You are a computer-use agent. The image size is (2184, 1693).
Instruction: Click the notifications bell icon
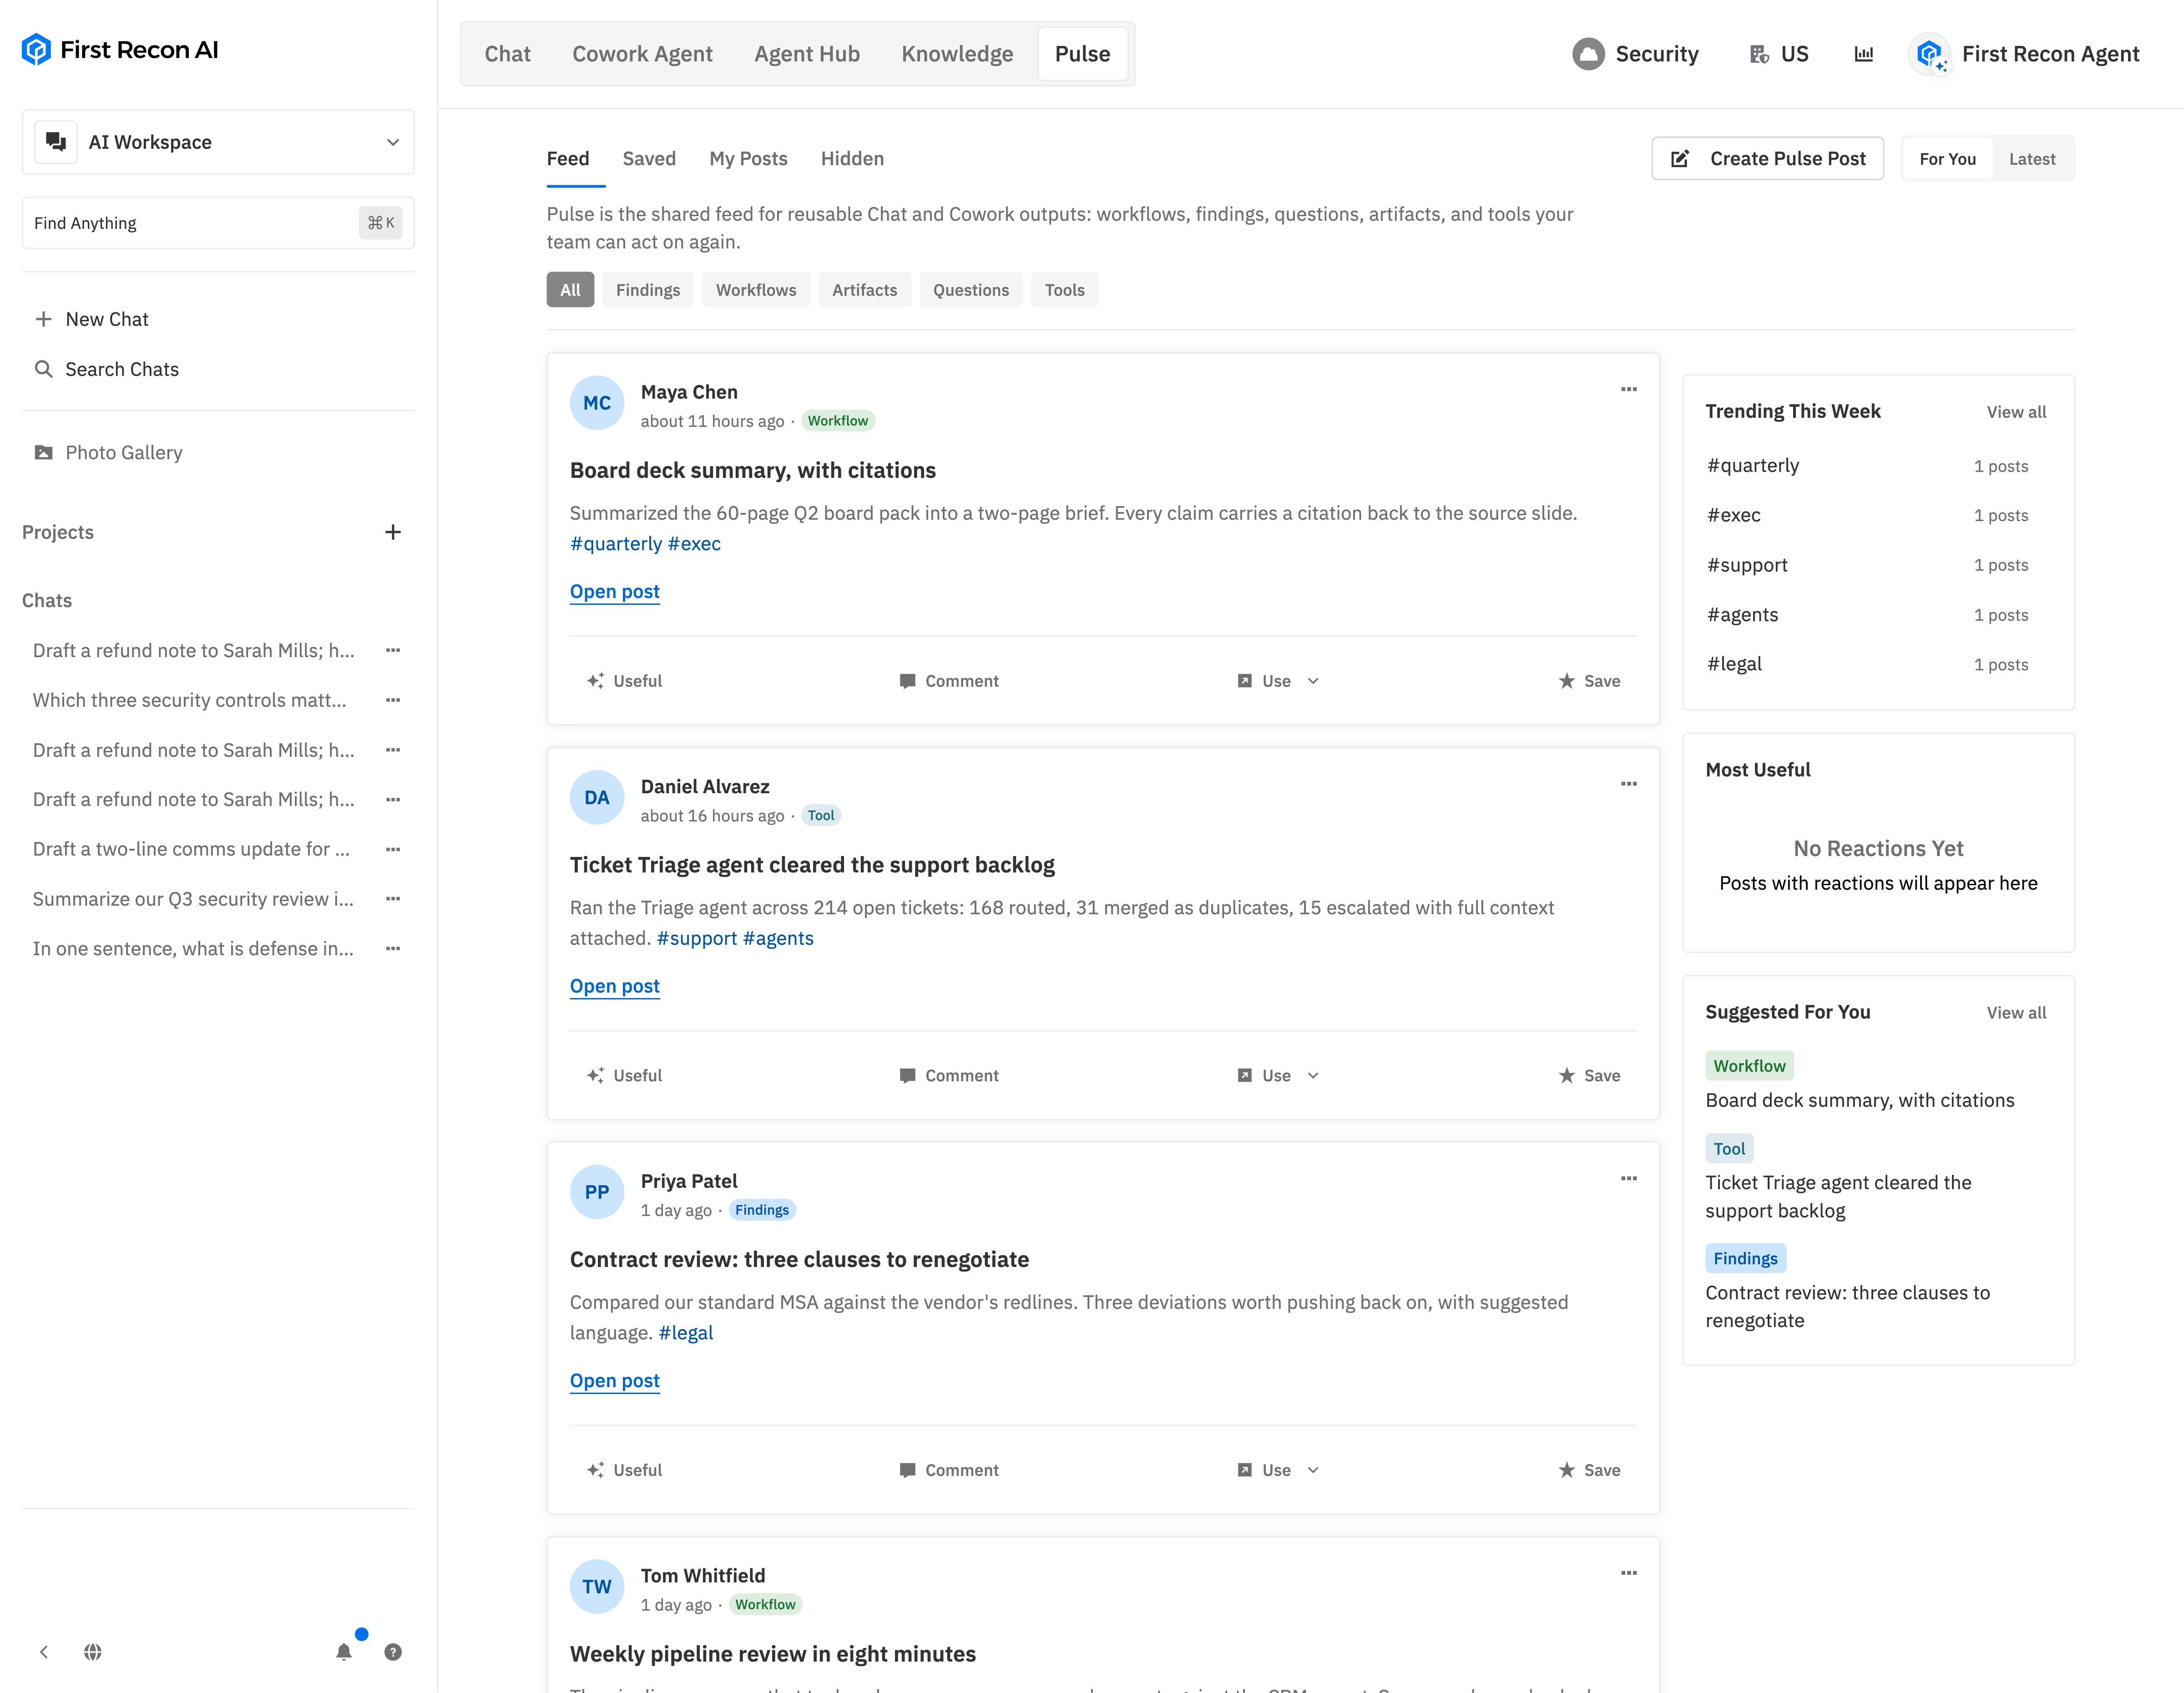pyautogui.click(x=344, y=1652)
